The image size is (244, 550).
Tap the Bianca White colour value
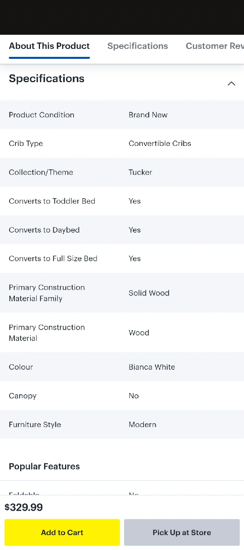(152, 367)
